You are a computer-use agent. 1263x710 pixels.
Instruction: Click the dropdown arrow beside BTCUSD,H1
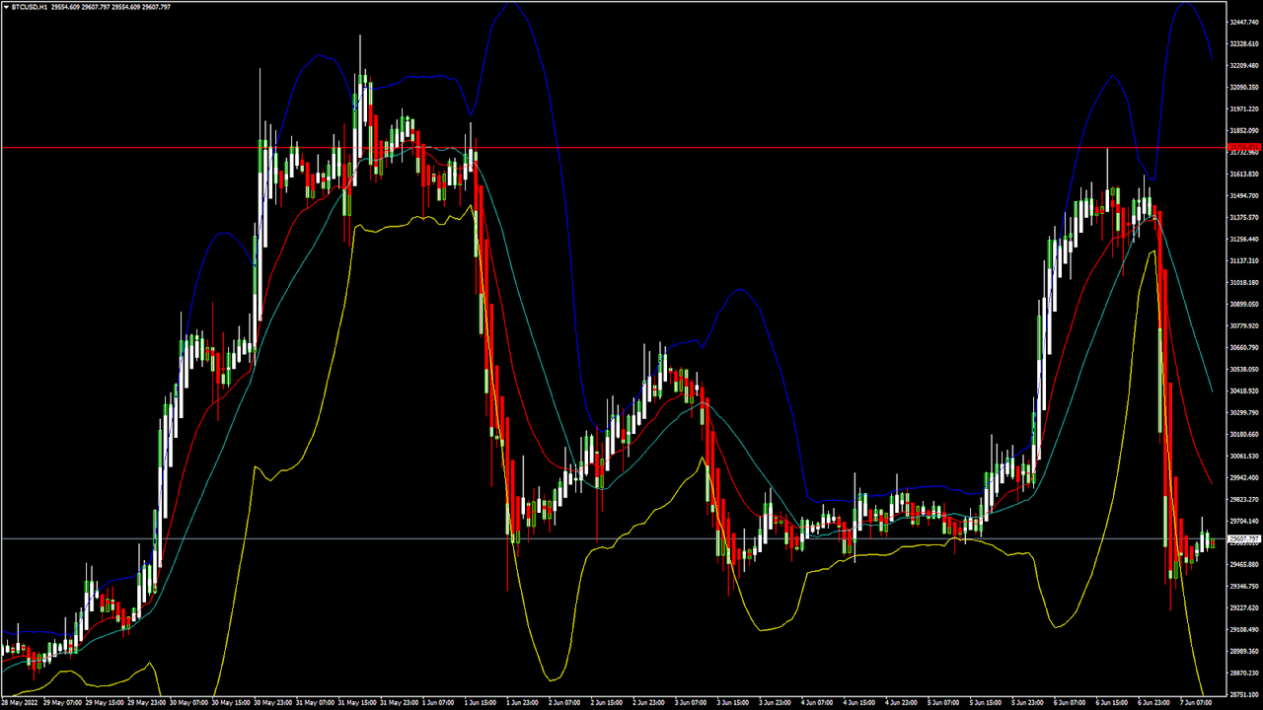pos(5,7)
